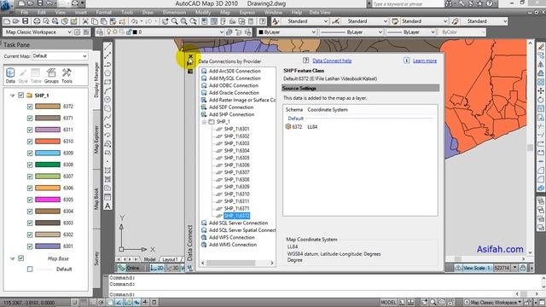This screenshot has width=546, height=307.
Task: Toggle visibility of layer 6372
Action: click(30, 107)
